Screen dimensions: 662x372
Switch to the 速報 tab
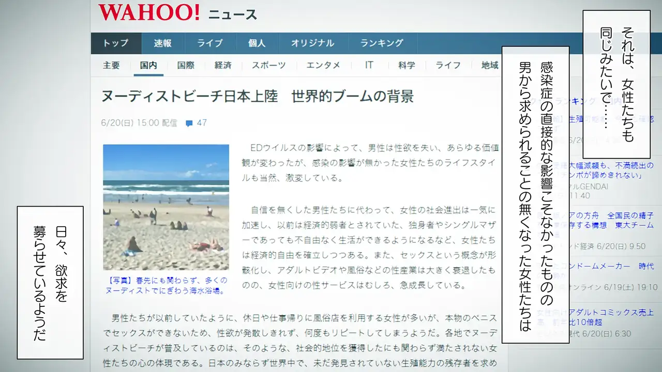click(x=162, y=43)
